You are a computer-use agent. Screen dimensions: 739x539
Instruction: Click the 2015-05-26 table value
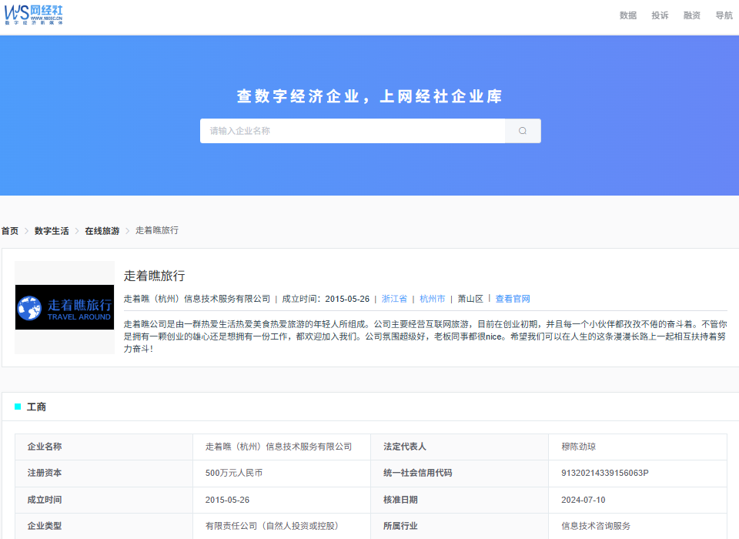click(x=227, y=500)
